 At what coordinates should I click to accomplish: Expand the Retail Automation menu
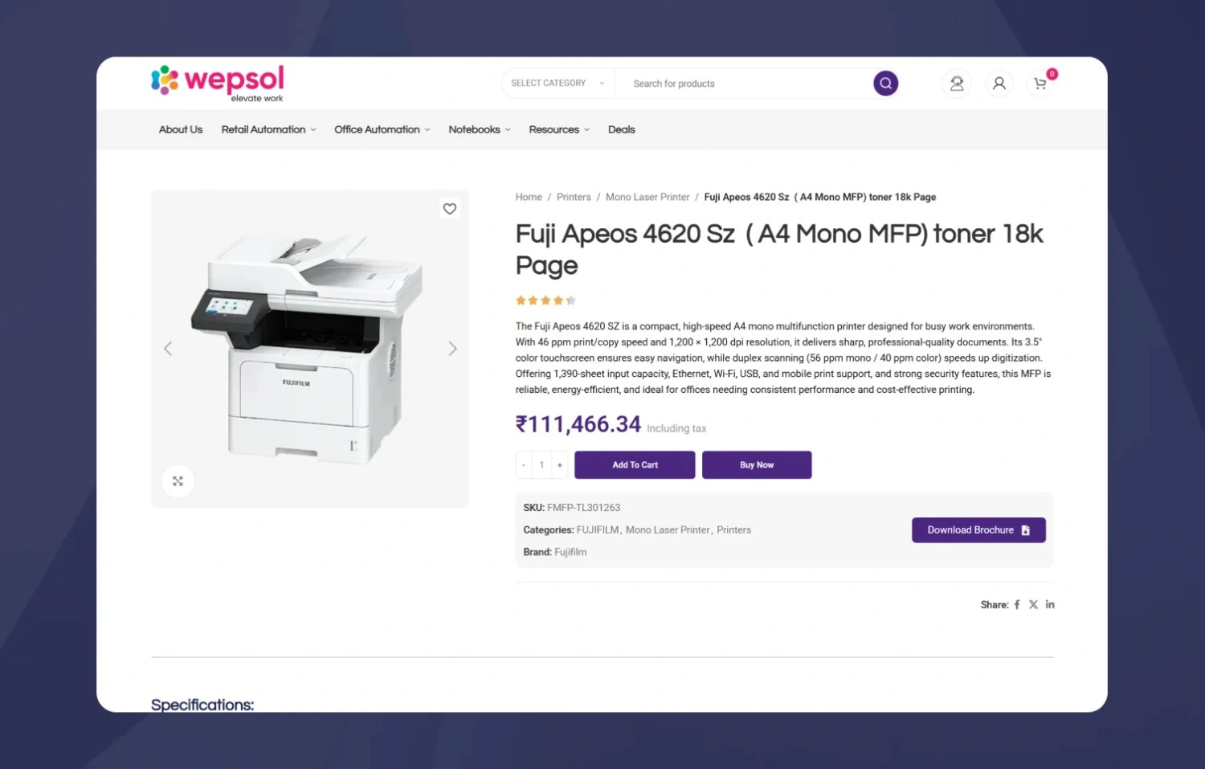[268, 129]
